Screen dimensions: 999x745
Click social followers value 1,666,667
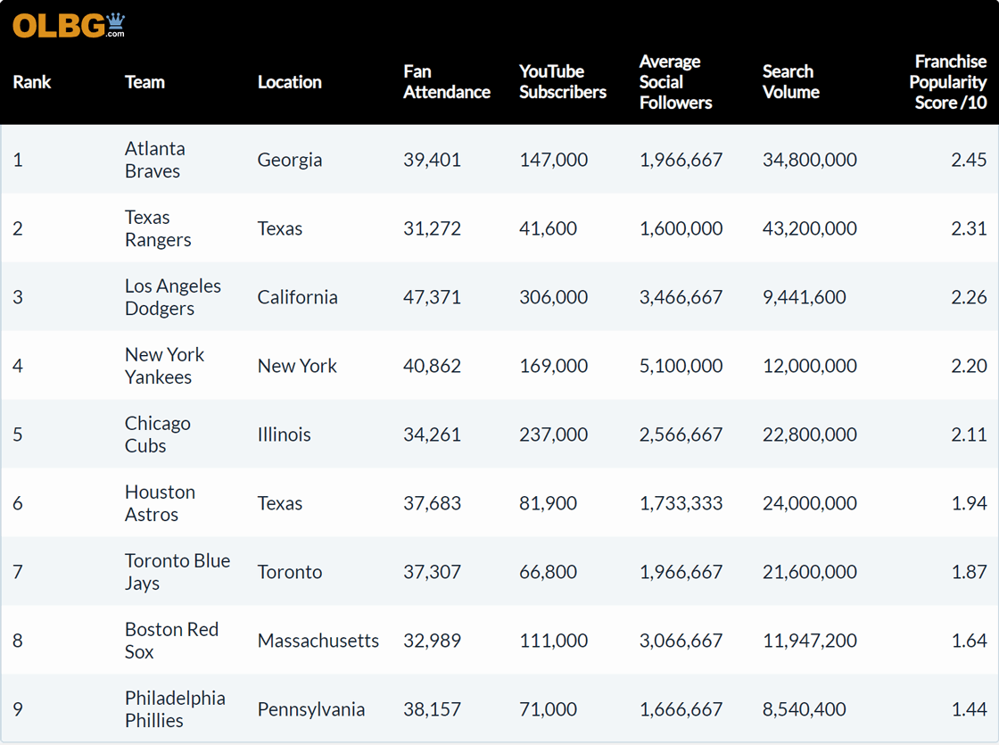[x=681, y=709]
